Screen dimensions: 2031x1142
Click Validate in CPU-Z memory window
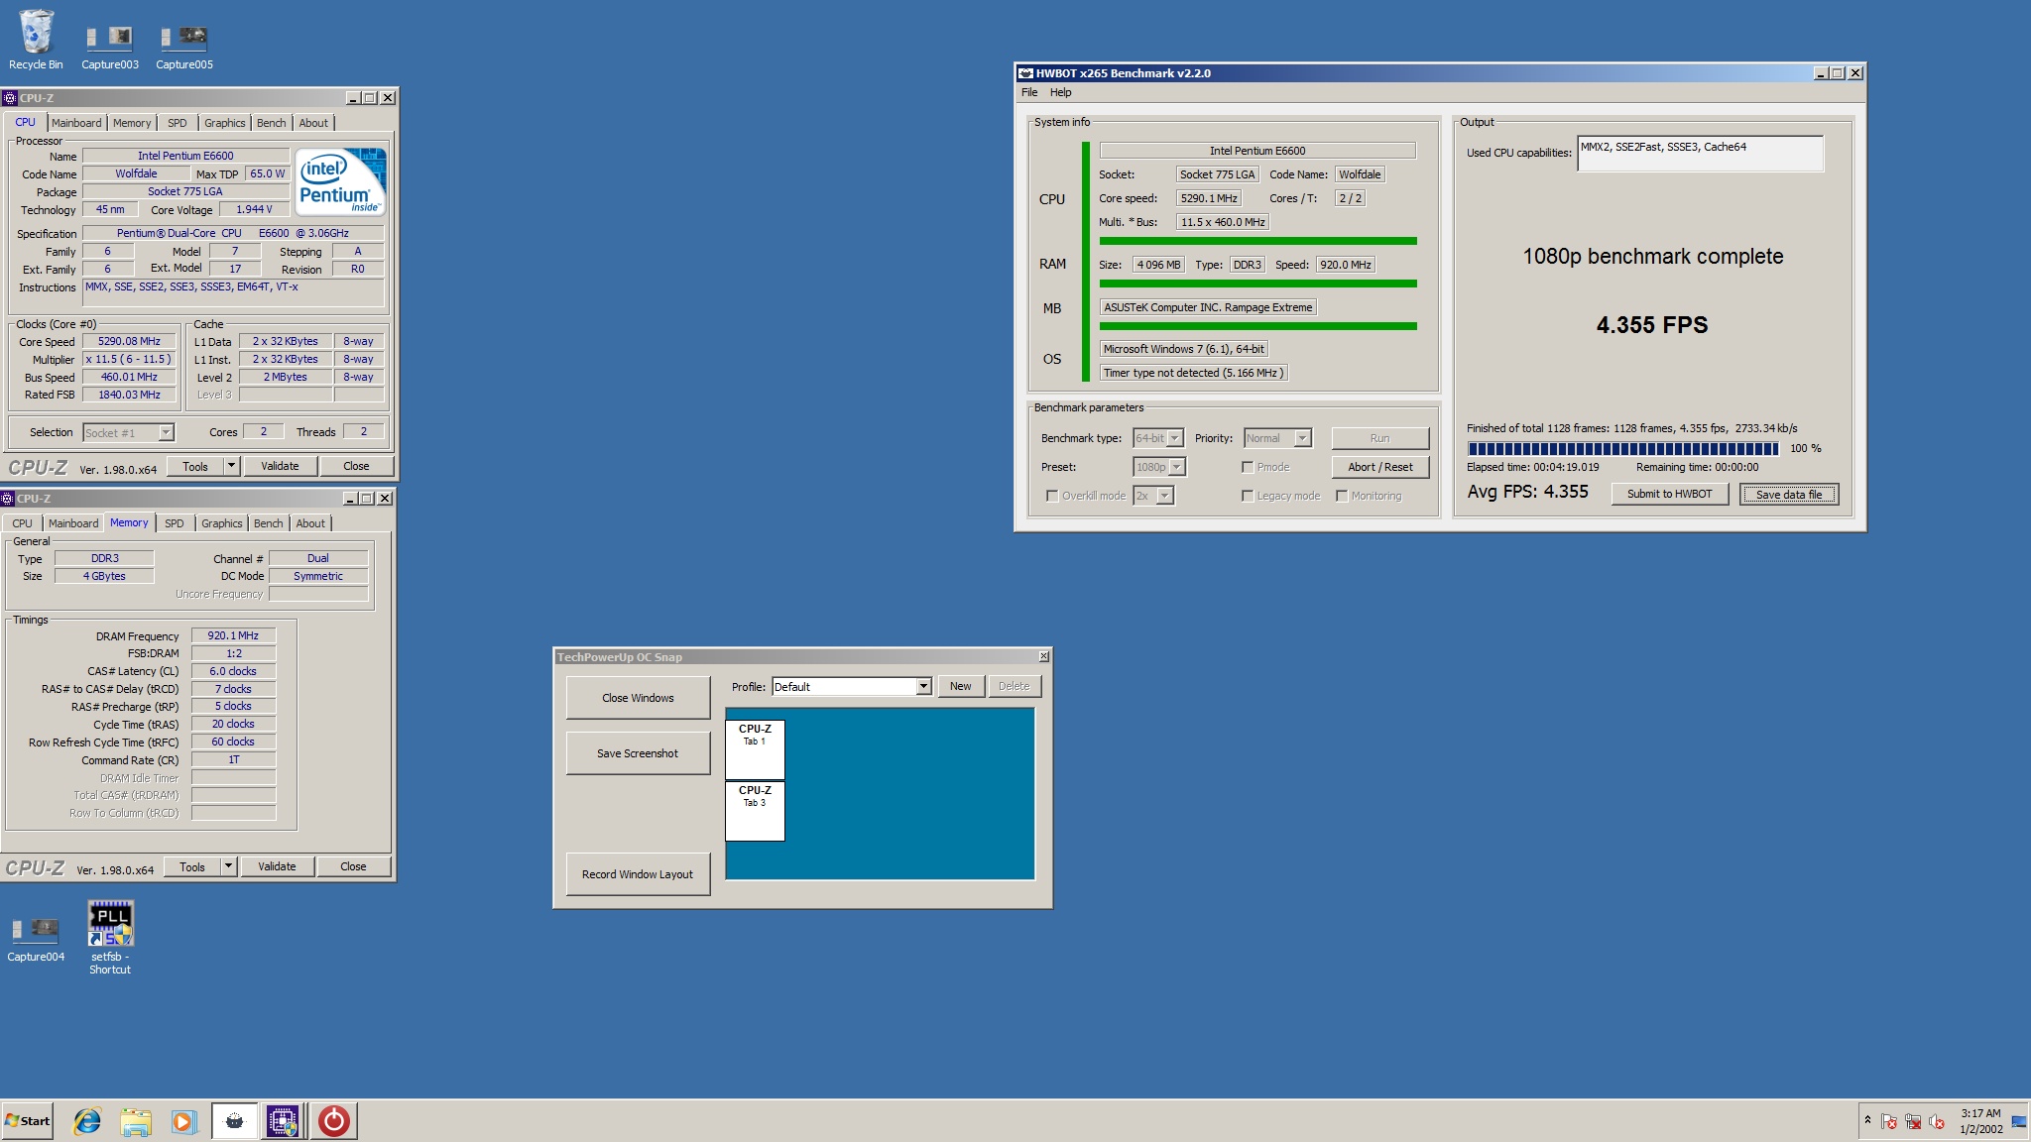[x=277, y=866]
